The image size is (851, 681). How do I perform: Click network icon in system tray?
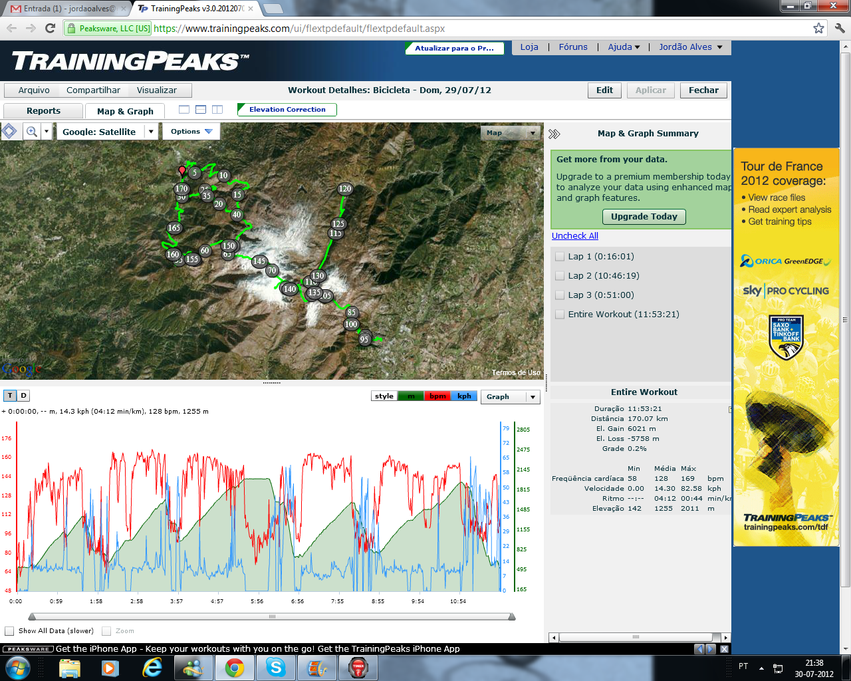point(778,668)
